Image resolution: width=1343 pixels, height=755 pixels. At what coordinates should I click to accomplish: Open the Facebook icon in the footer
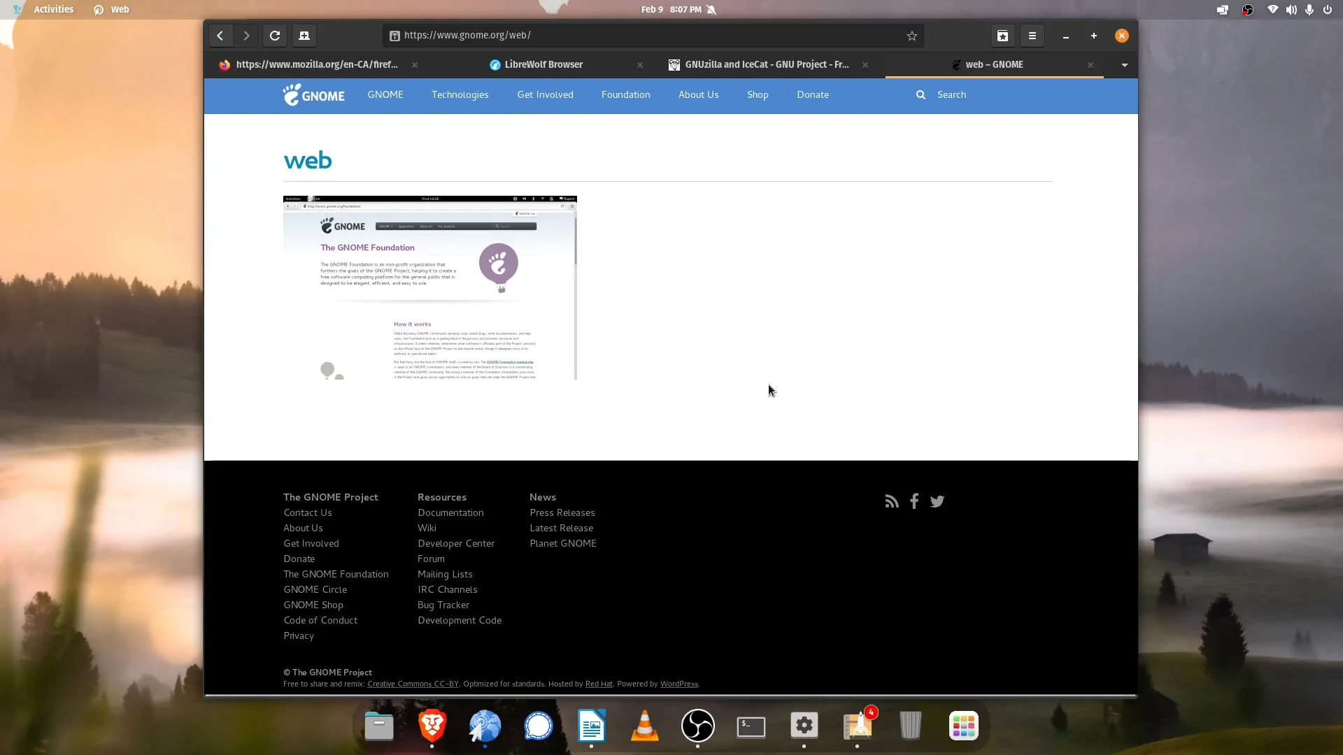[914, 501]
